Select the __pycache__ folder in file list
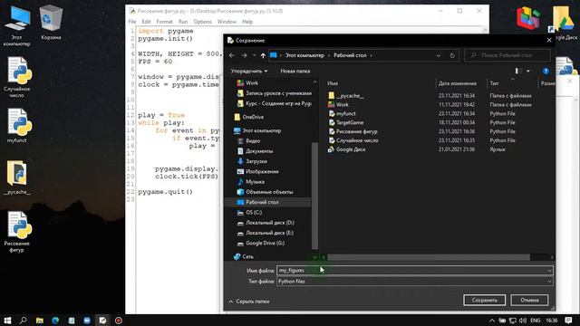 (350, 96)
